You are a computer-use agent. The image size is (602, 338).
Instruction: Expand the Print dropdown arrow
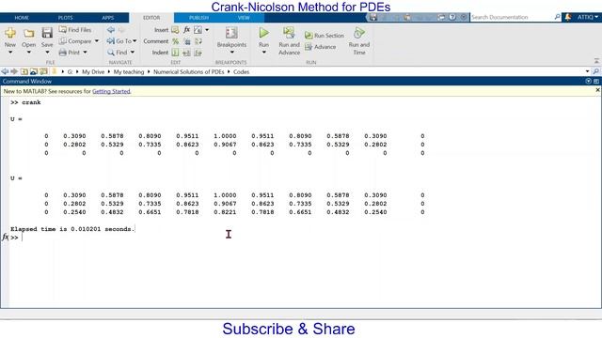[85, 53]
